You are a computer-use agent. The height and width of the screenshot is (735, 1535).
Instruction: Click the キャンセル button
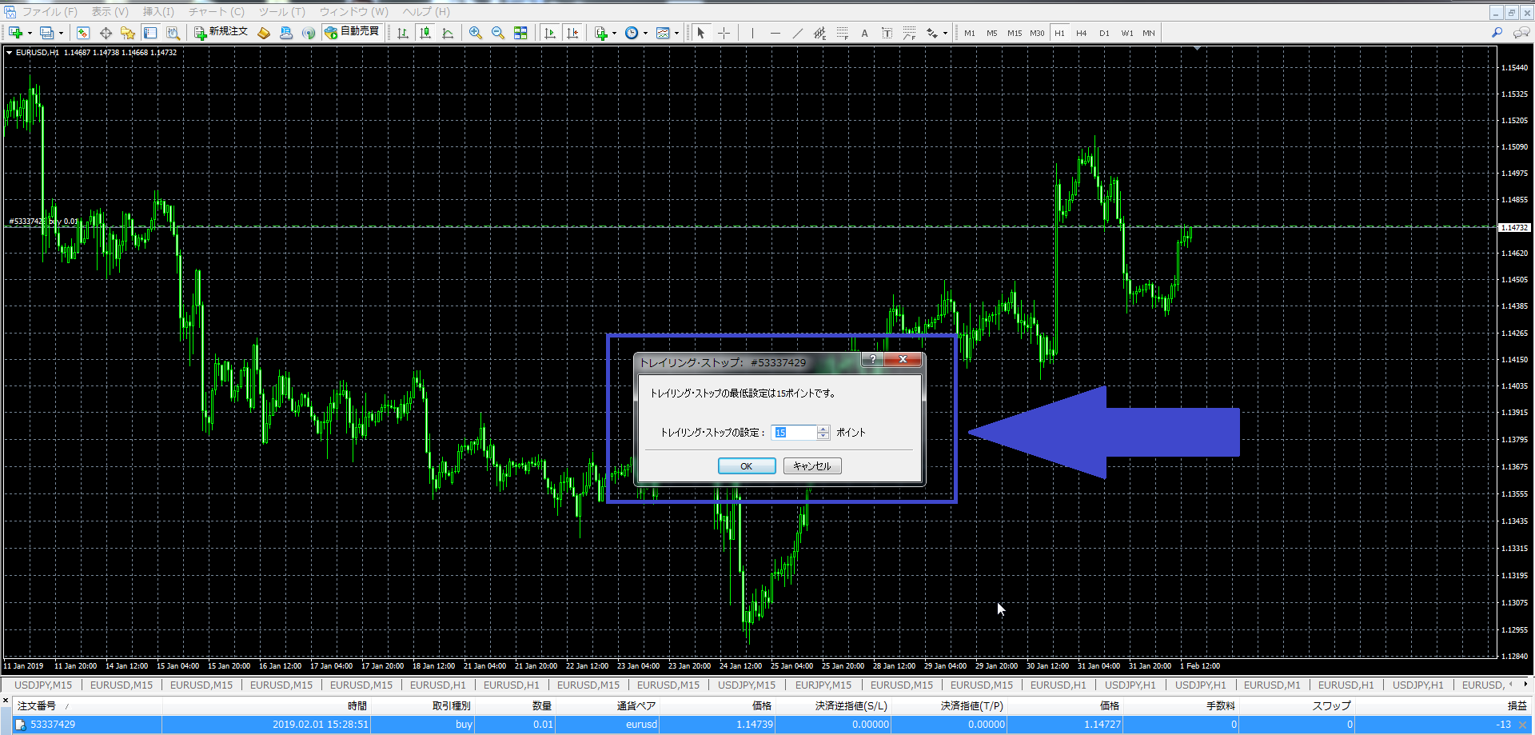812,466
